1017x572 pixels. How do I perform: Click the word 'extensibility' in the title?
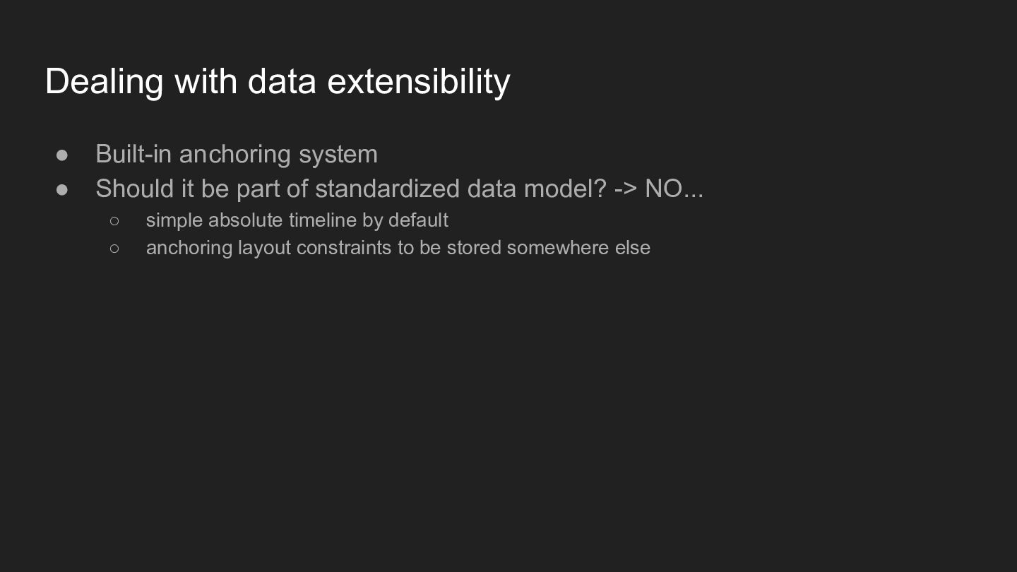(x=419, y=81)
